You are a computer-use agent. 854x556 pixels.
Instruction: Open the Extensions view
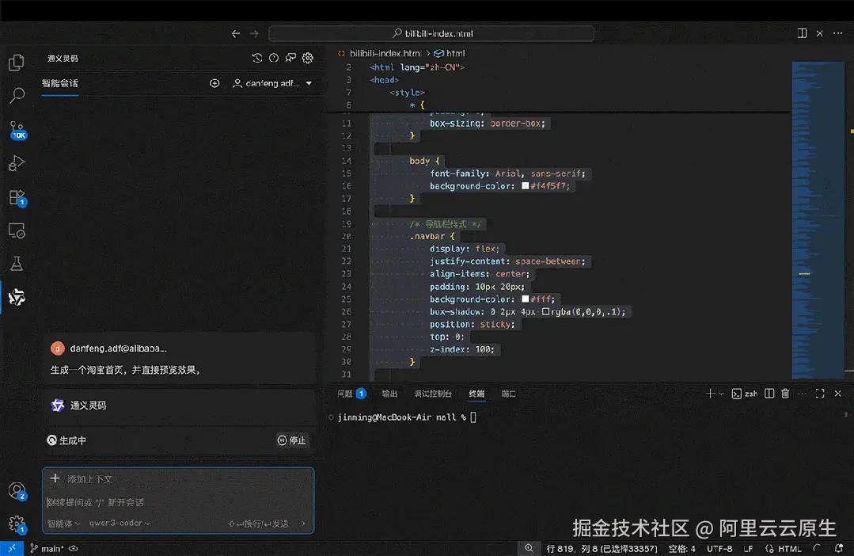17,197
